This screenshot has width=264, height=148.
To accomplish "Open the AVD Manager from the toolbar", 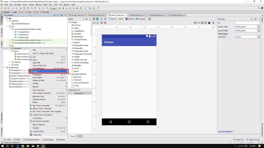I will pos(90,8).
